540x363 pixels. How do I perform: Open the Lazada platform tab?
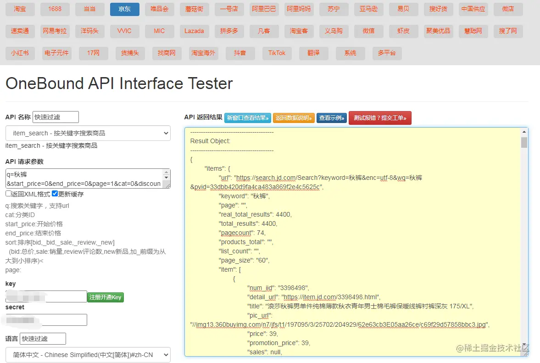click(194, 31)
